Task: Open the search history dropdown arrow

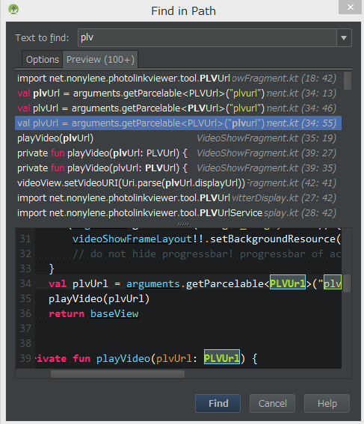Action: pos(344,38)
